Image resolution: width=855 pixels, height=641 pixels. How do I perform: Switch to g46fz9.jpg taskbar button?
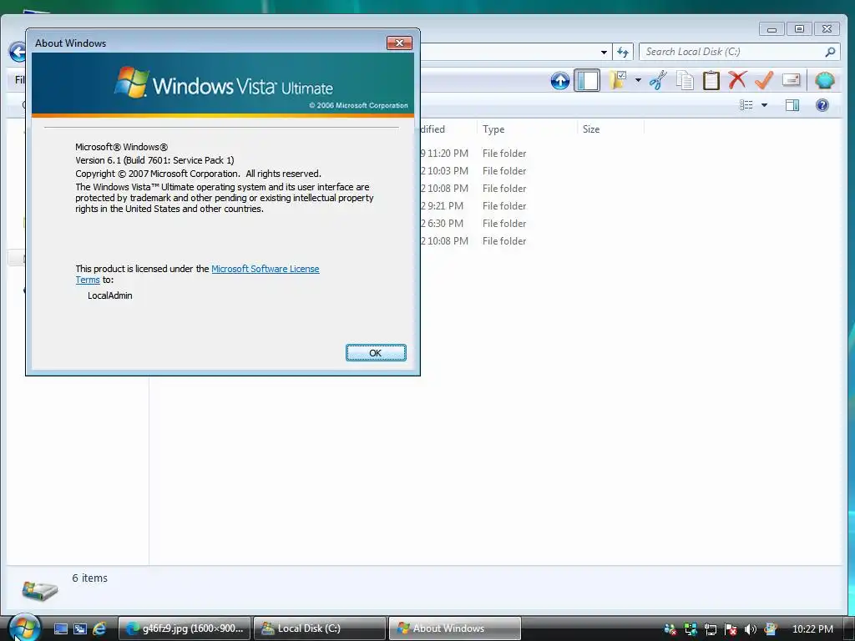[185, 628]
